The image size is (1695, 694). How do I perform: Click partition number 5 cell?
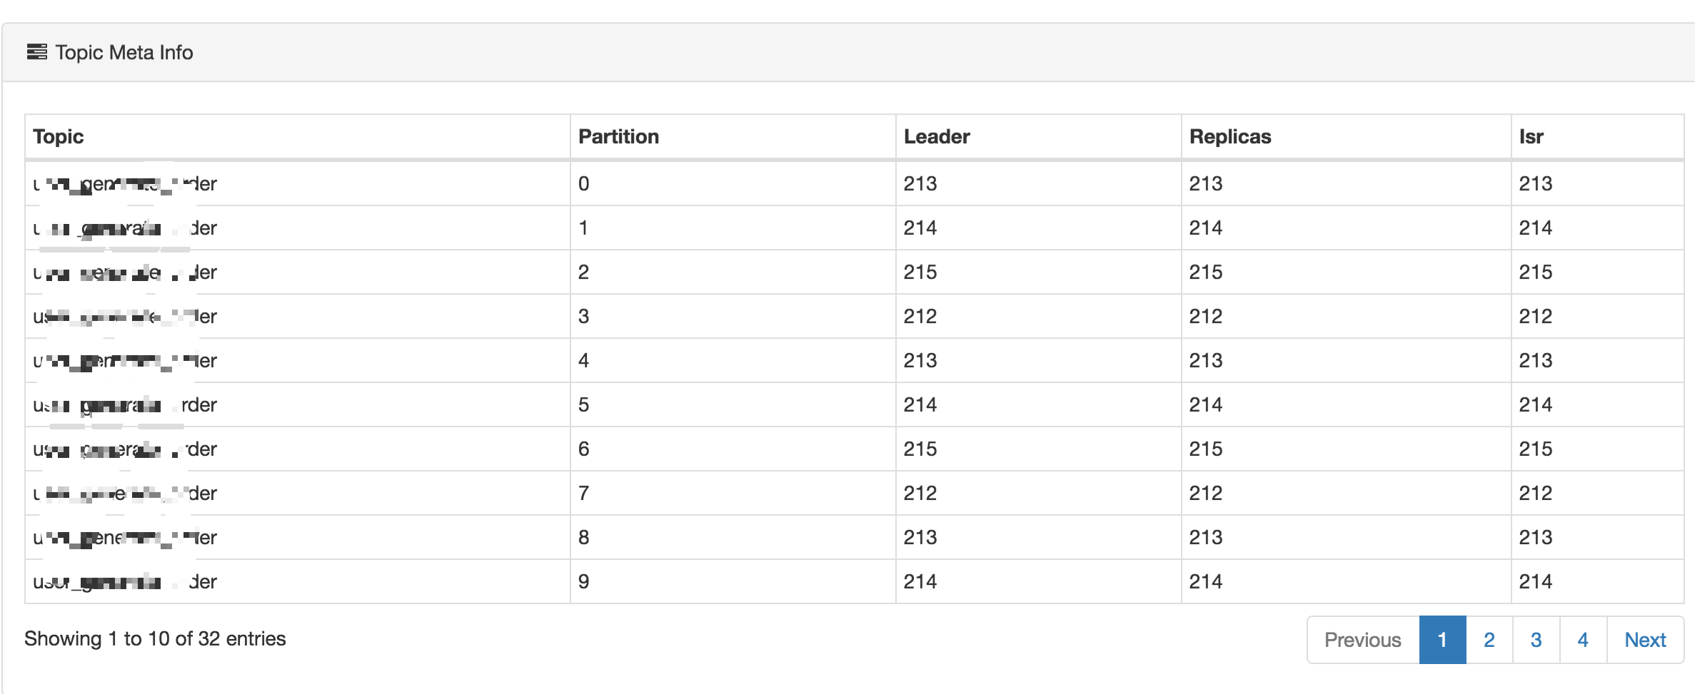coord(733,405)
